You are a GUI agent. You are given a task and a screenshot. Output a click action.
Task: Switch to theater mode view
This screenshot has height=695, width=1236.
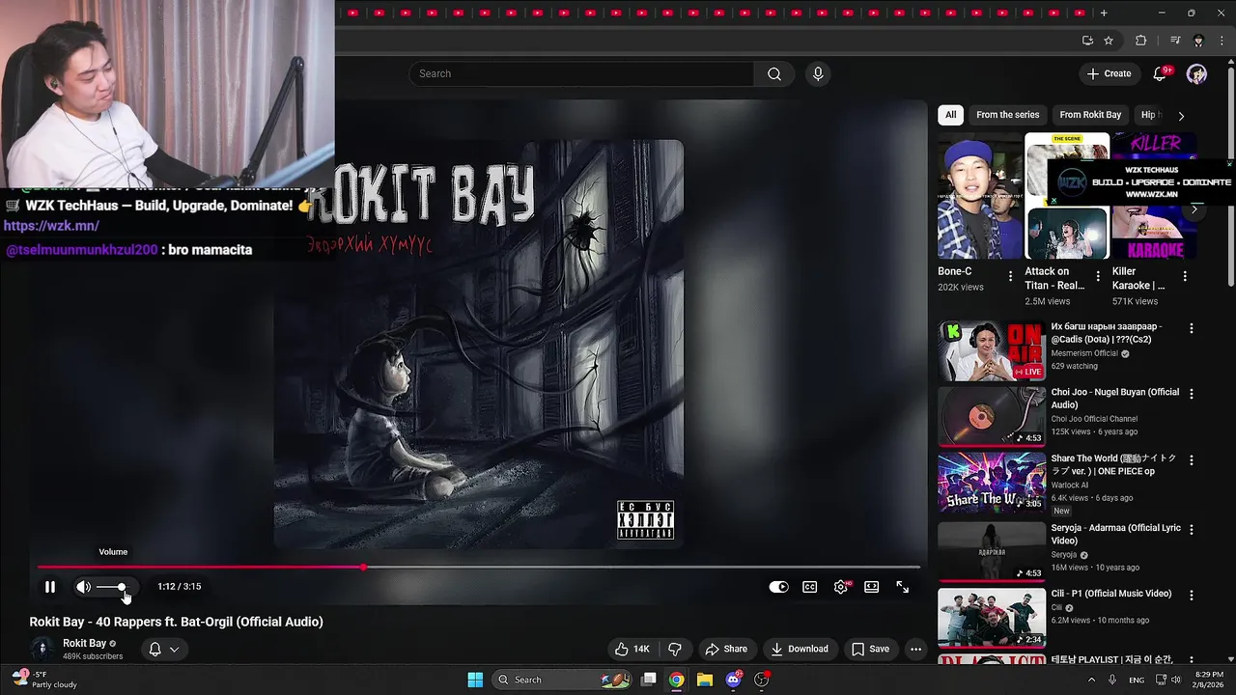(872, 587)
